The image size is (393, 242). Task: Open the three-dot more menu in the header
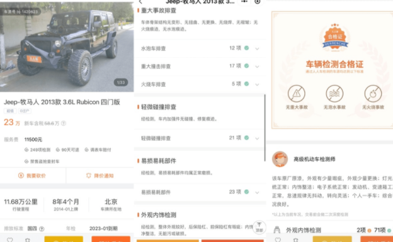coord(244,1)
